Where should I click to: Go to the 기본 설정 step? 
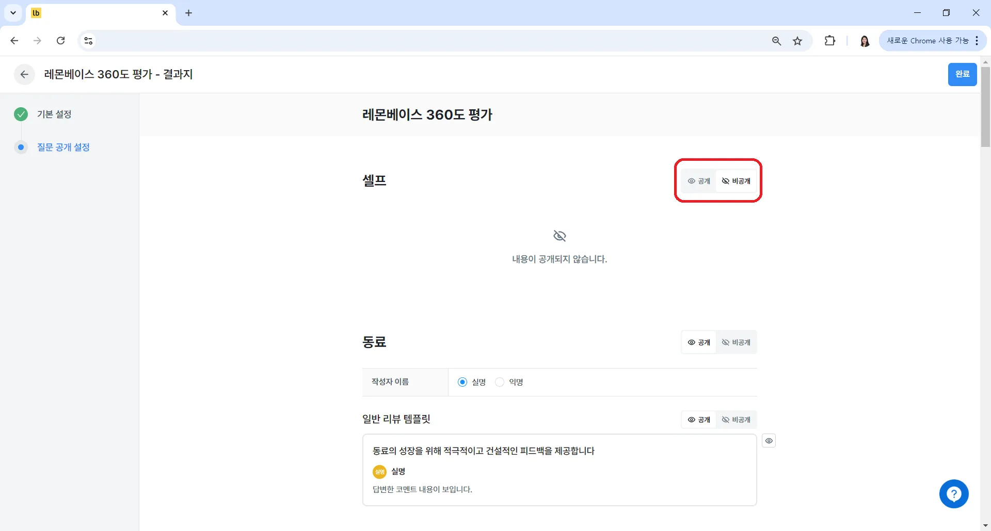pos(54,114)
